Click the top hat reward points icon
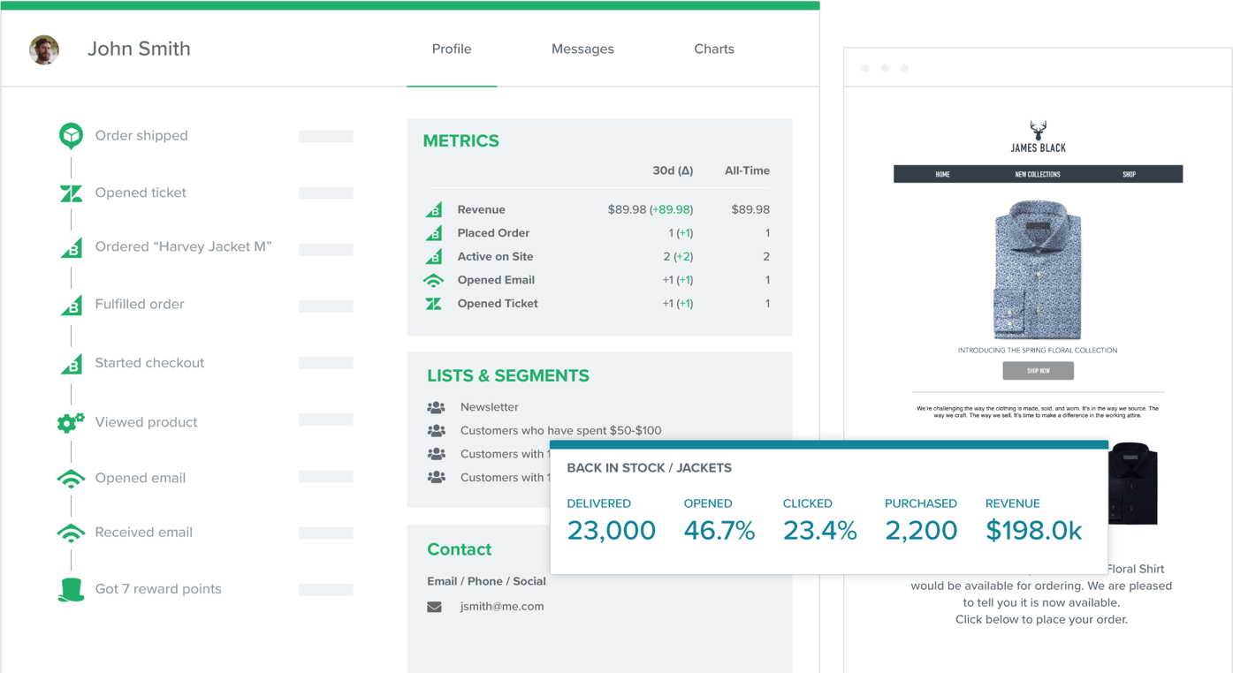Viewport: 1233px width, 673px height. 71,589
